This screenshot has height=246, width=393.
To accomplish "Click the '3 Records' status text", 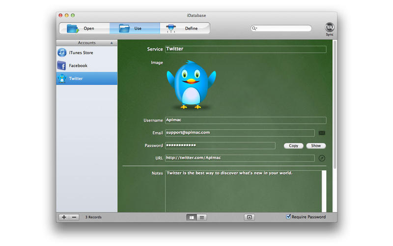I will [x=93, y=217].
